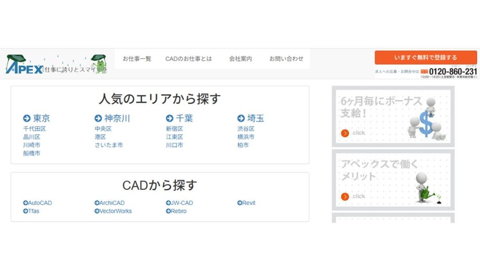This screenshot has width=480, height=271.
Task: Select 埼玉 area heading link
Action: click(255, 118)
